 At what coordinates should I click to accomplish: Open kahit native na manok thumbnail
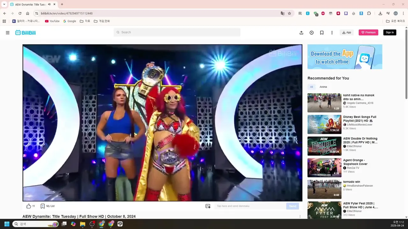[324, 103]
